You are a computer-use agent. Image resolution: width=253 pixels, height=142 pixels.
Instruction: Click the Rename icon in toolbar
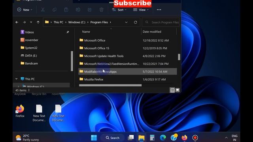coord(78,10)
